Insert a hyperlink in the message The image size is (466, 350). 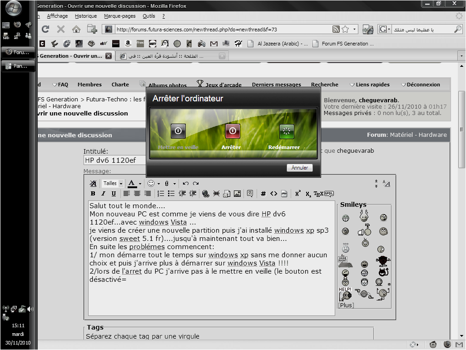(205, 194)
